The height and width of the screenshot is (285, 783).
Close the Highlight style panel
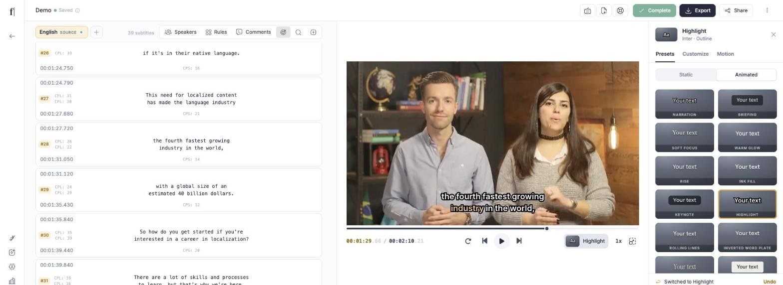[774, 34]
